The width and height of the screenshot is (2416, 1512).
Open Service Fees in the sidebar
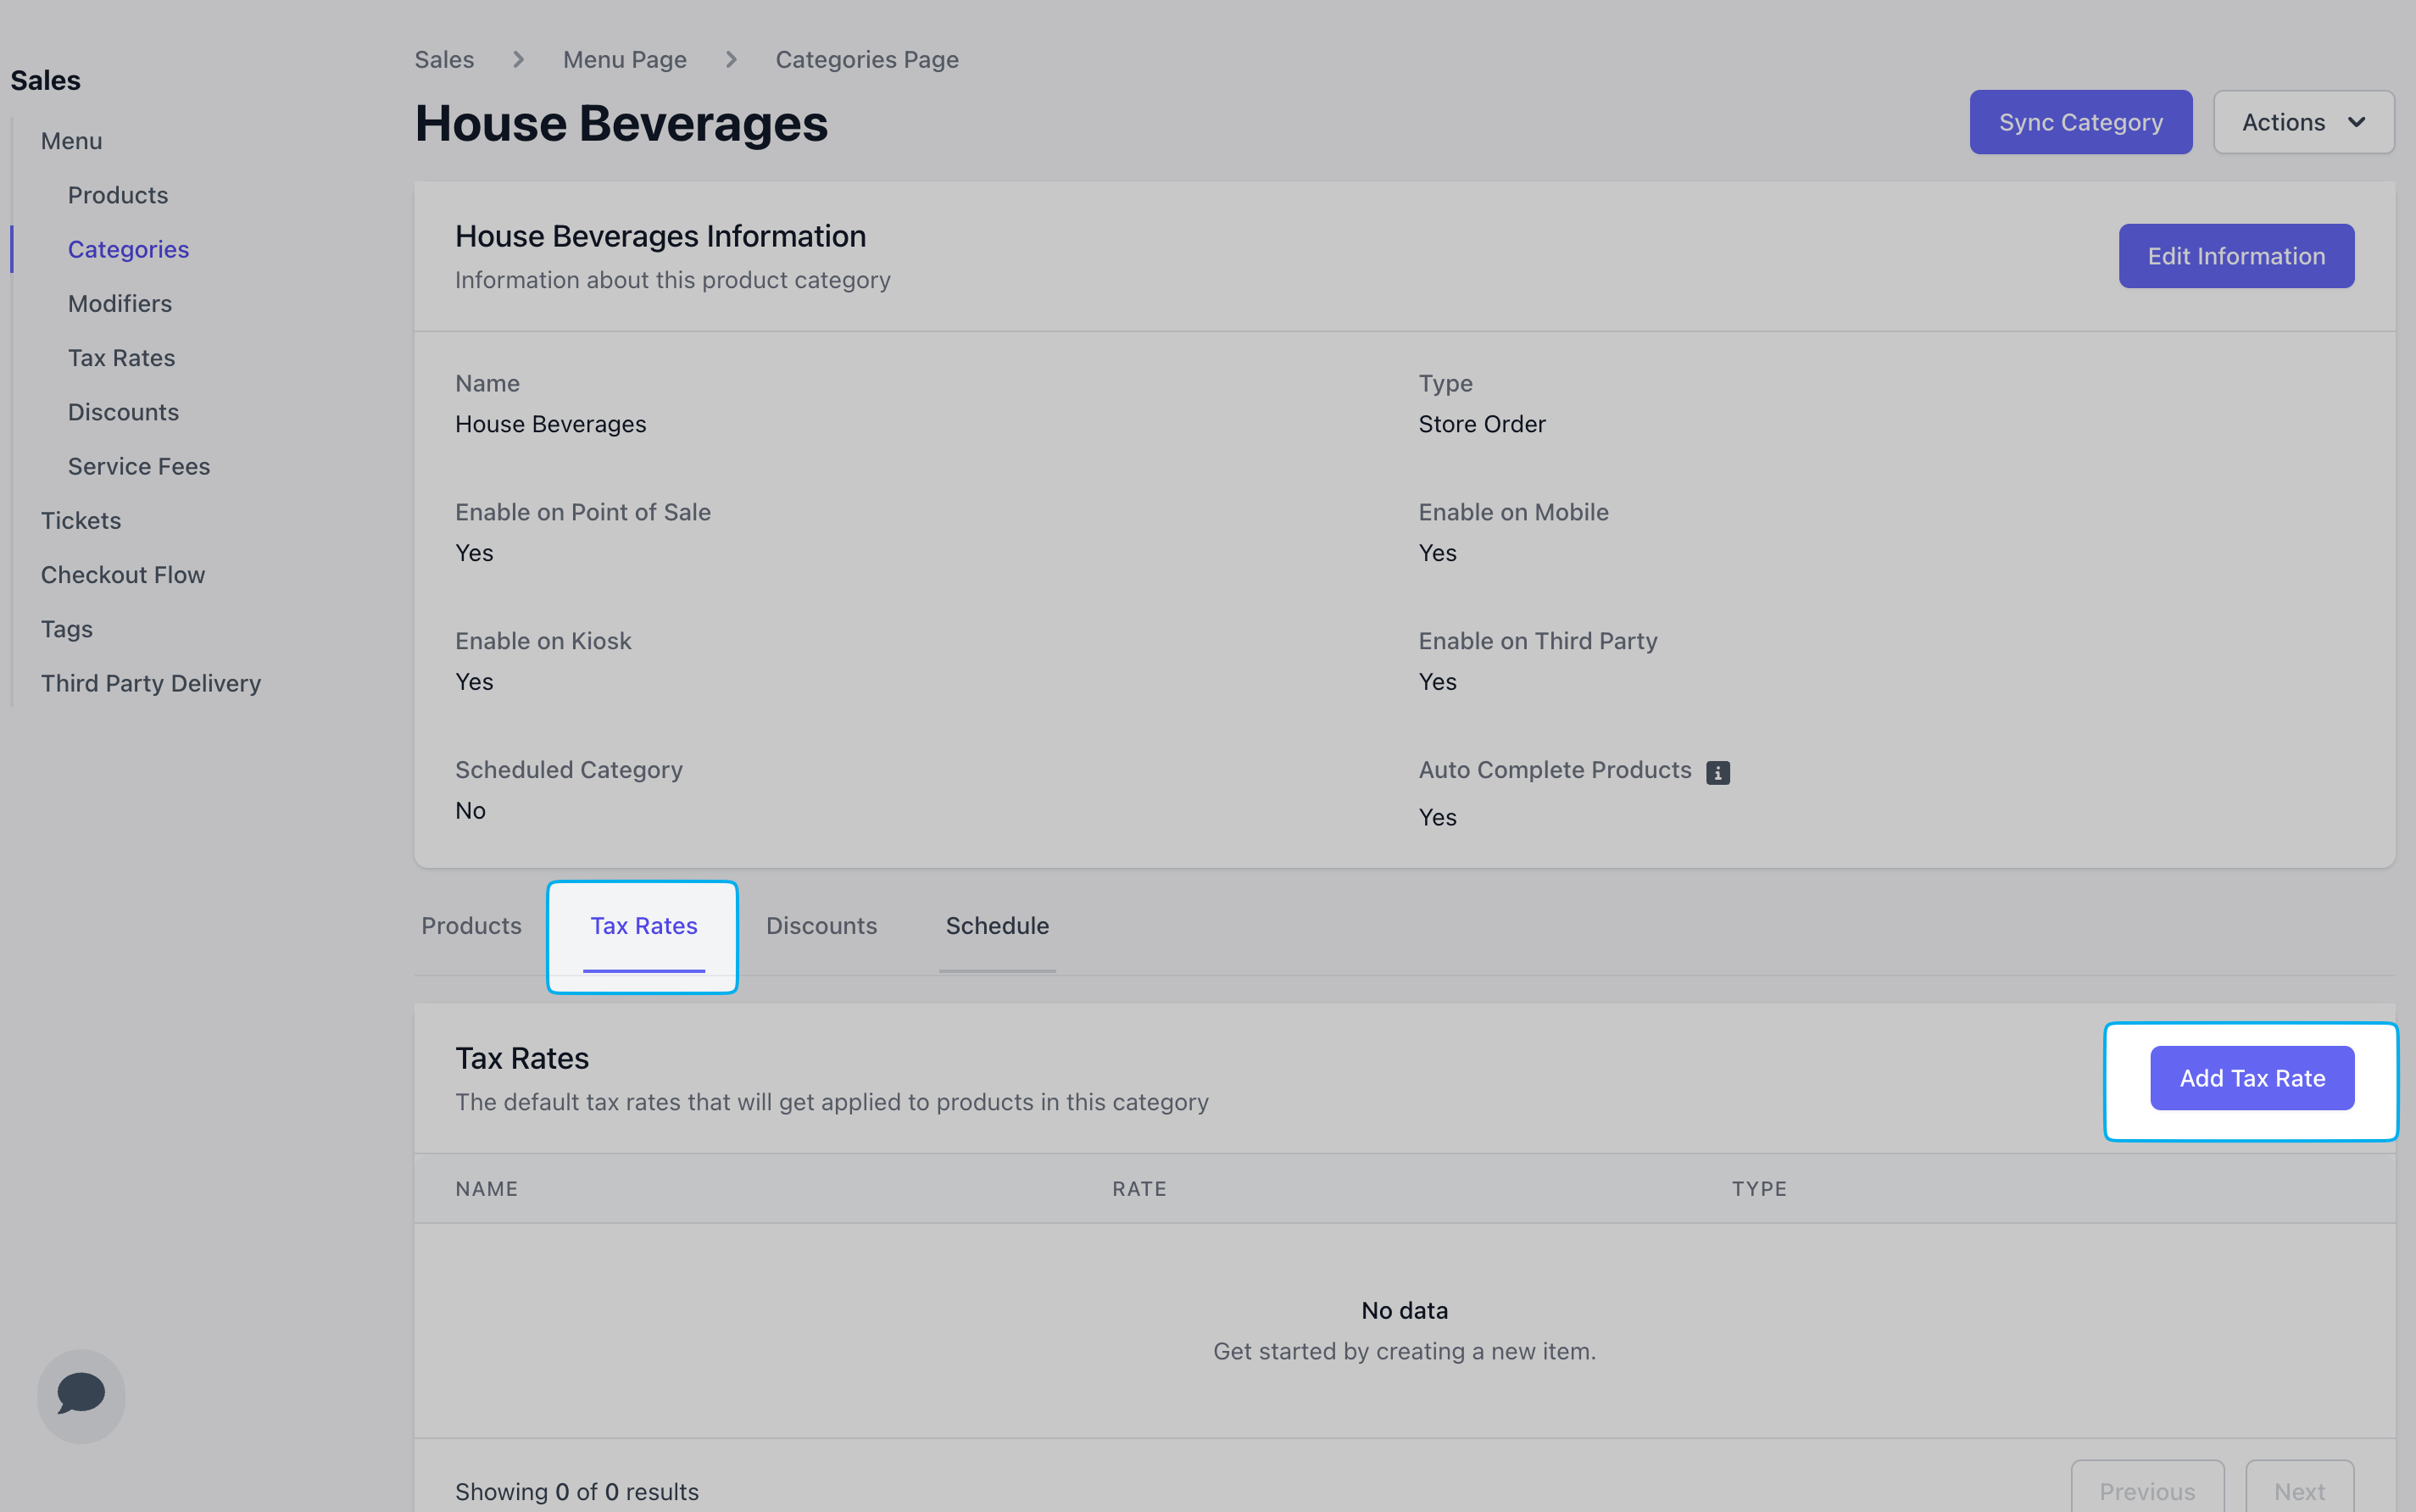(139, 466)
